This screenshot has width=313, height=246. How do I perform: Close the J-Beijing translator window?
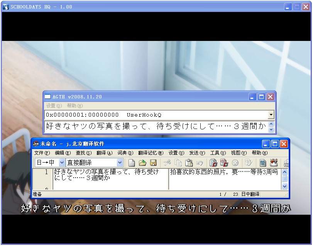[284, 144]
